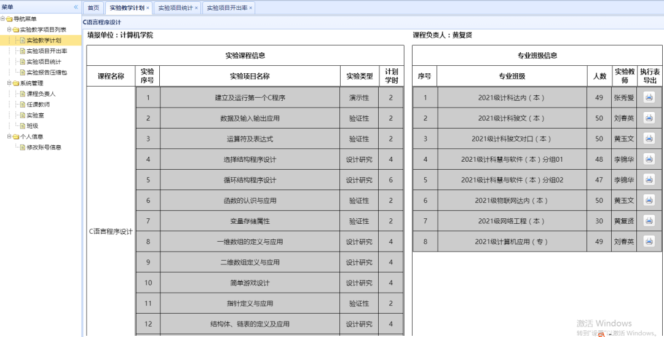Export execution table for 2021级网络工程（本）

tap(649, 221)
